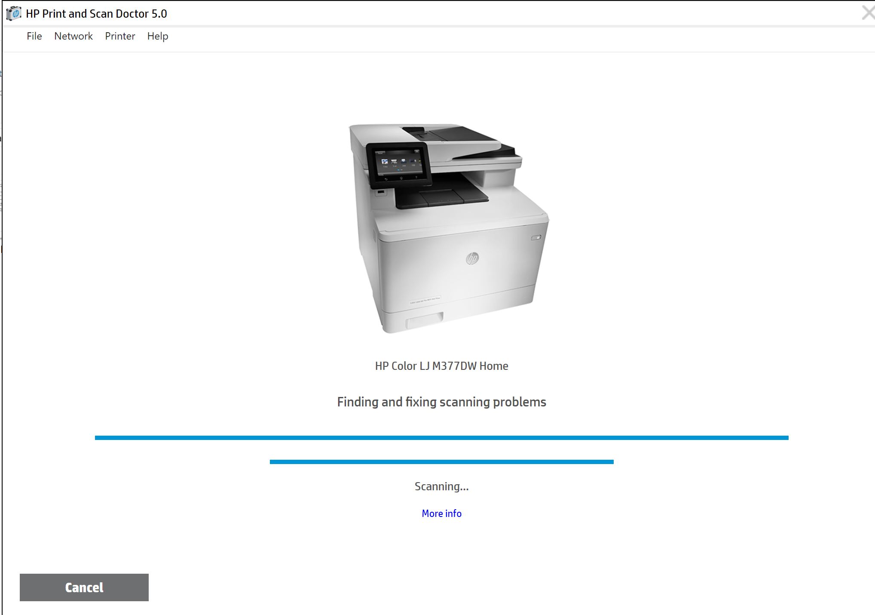
Task: Open the Network menu
Action: (x=73, y=36)
